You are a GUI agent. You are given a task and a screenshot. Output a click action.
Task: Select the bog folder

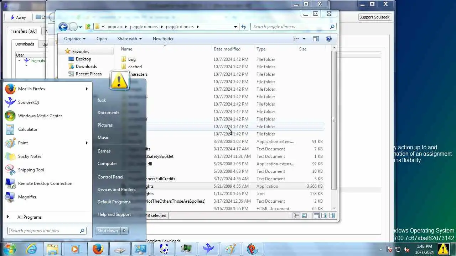click(x=132, y=59)
